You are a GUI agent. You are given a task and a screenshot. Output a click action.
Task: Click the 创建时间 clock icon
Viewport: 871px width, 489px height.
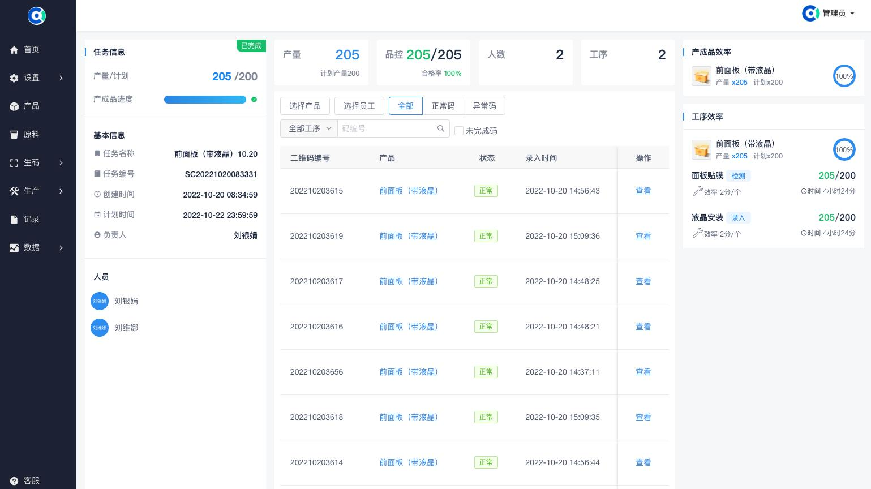[x=97, y=194]
